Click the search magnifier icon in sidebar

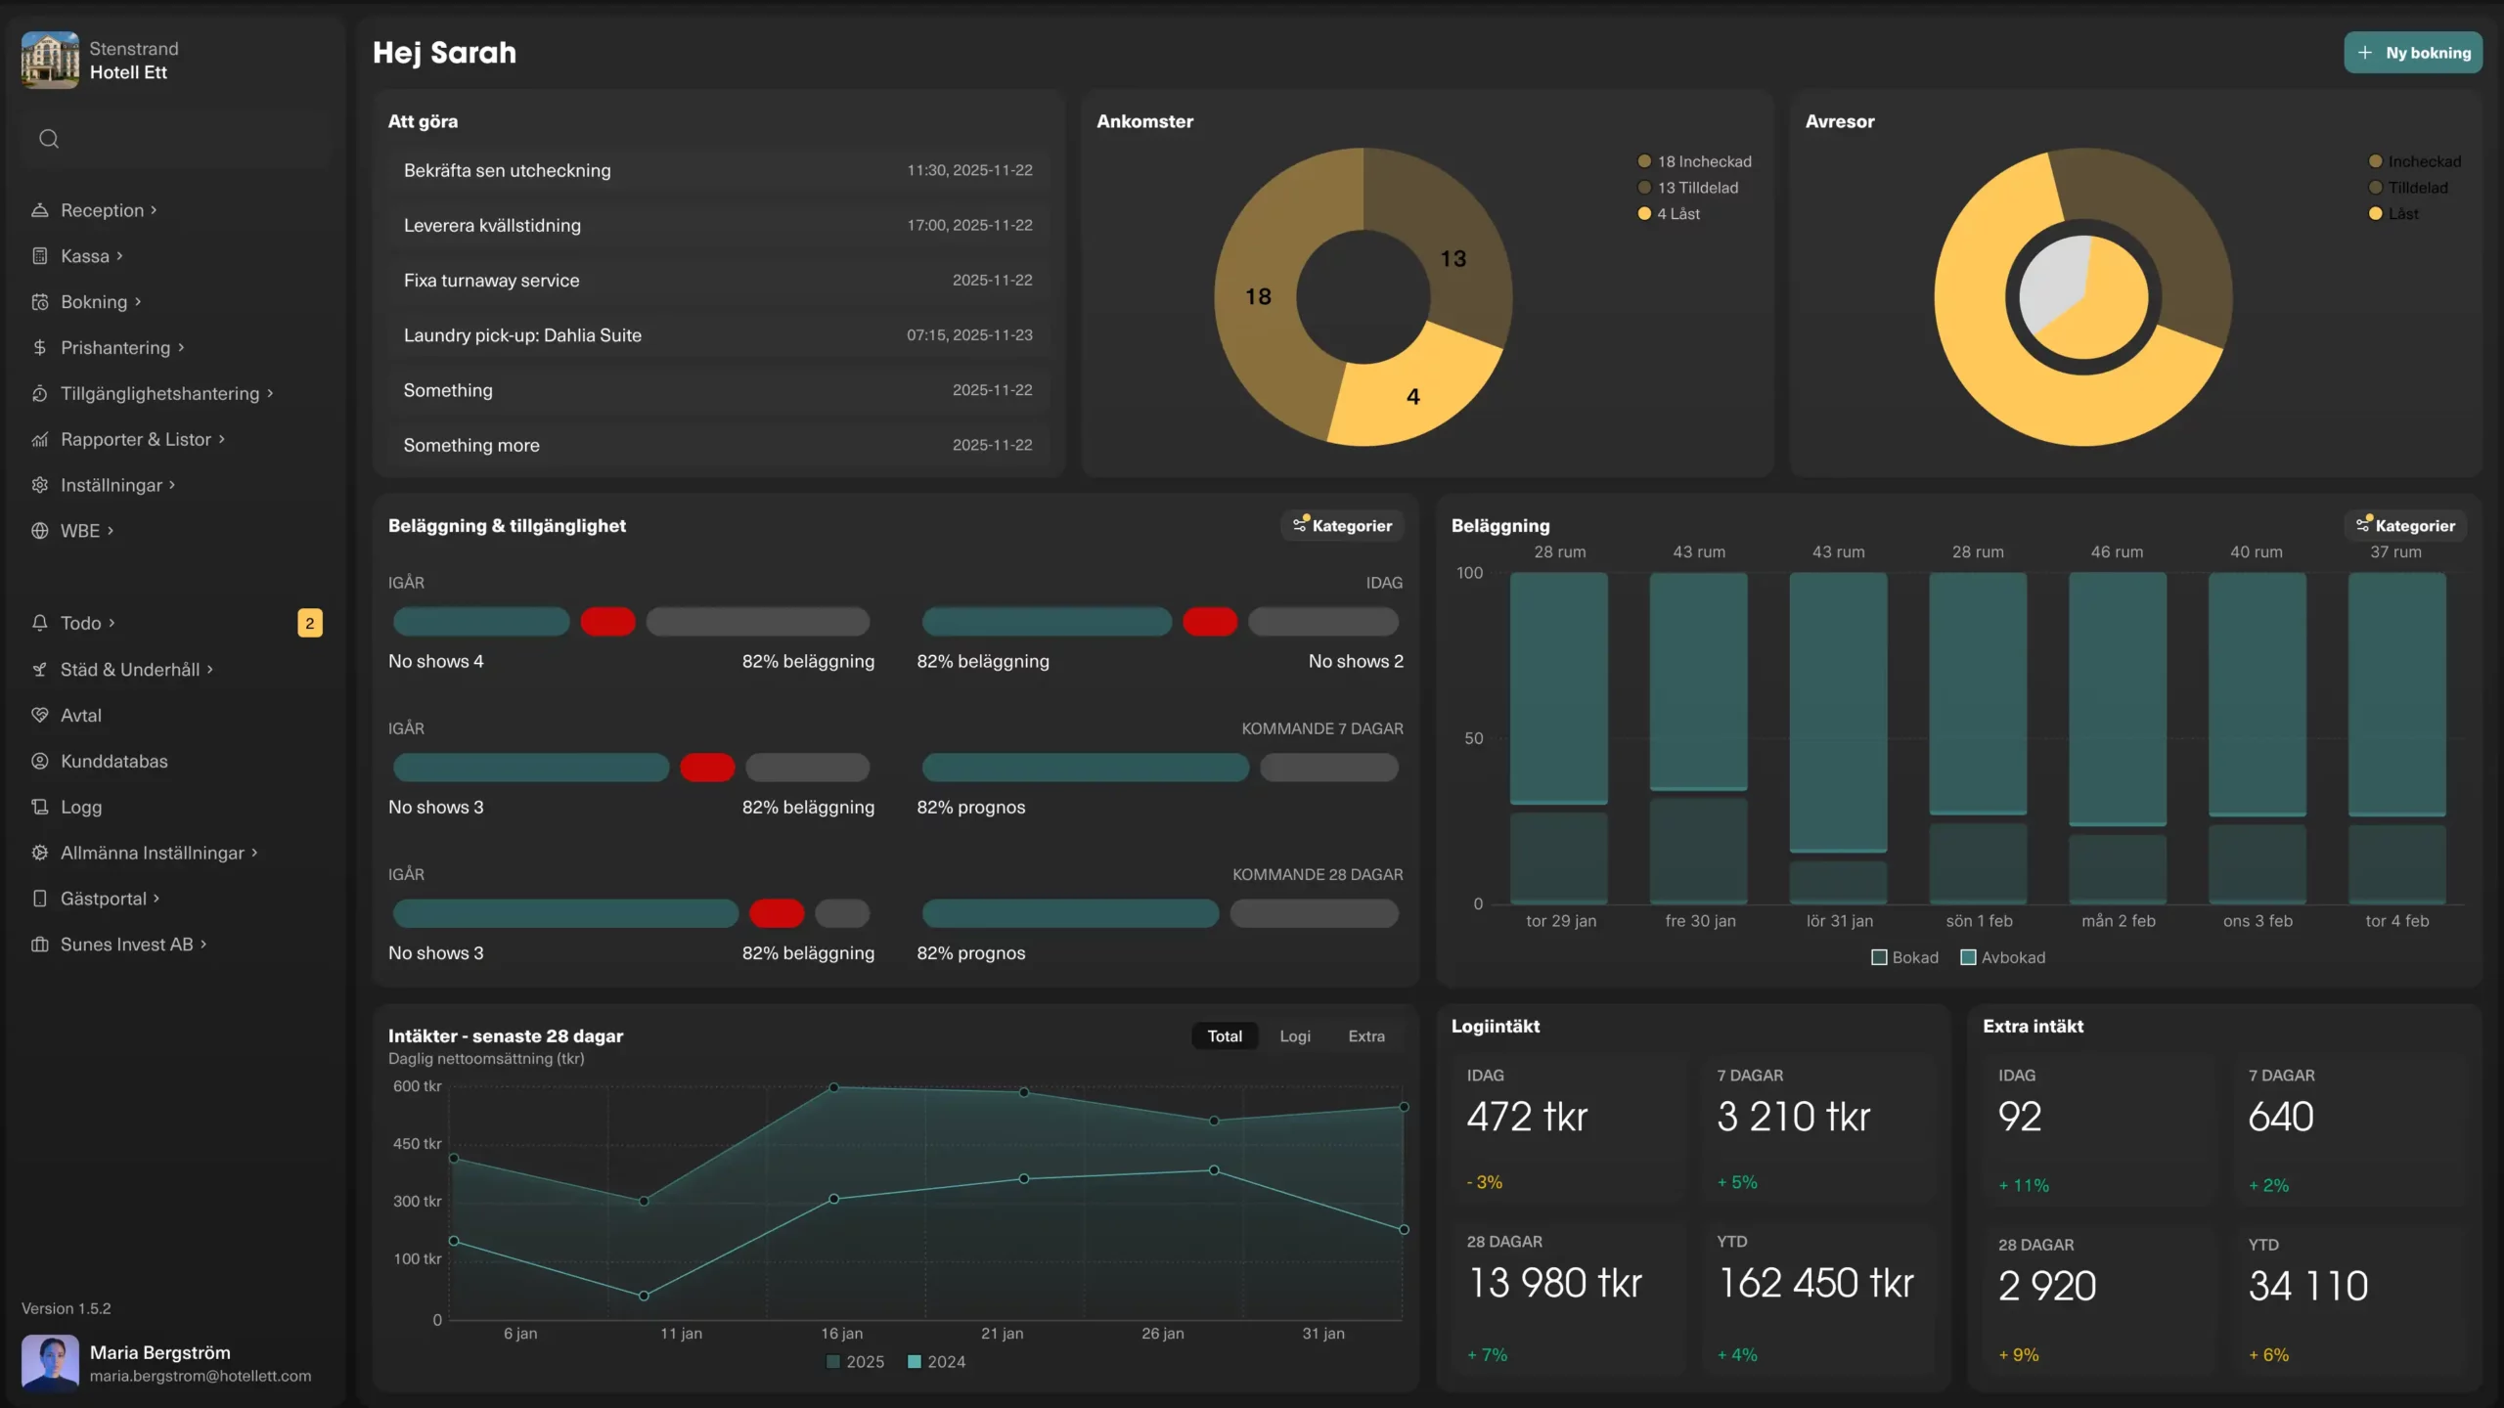point(49,139)
